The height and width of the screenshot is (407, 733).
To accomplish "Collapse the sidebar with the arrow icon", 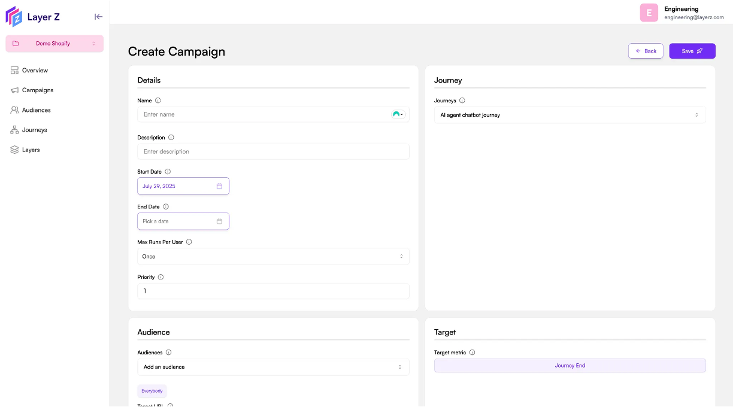I will coord(98,17).
